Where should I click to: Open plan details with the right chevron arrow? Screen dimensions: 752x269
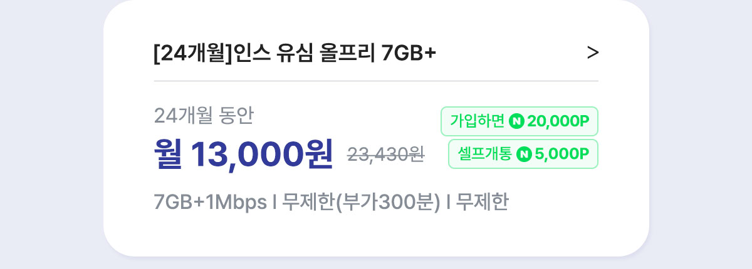click(x=593, y=54)
